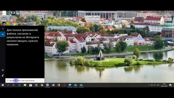Open the Windows Start button
Image resolution: width=174 pixels, height=98 pixels.
[x=3, y=85]
